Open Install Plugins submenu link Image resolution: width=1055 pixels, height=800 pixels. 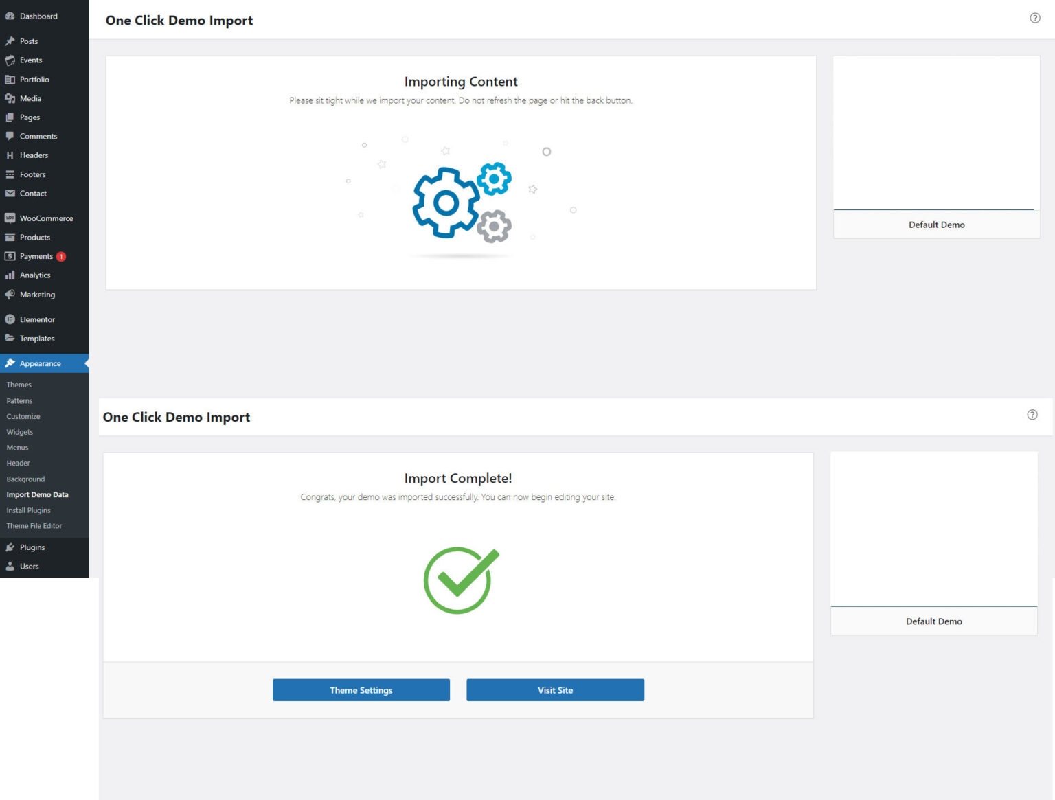click(28, 510)
